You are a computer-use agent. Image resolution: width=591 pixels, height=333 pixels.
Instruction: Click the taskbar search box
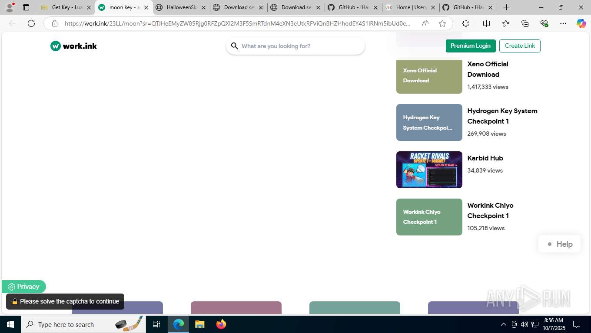[x=83, y=324]
